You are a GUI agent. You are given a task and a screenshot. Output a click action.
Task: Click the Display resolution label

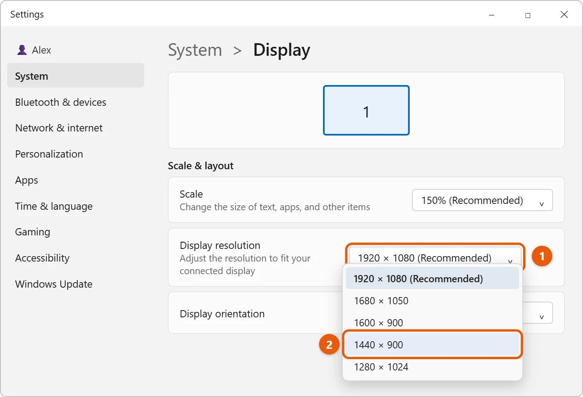point(220,245)
